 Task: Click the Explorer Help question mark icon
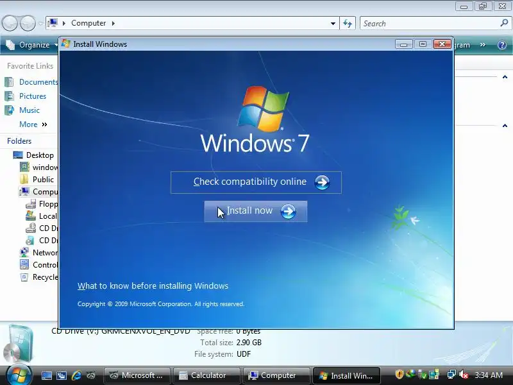(x=502, y=45)
